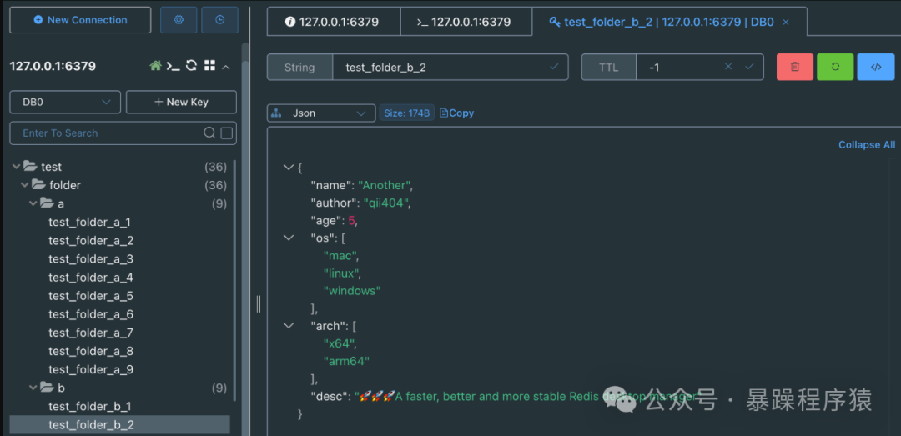This screenshot has width=901, height=436.
Task: Open the Json format dropdown
Action: (320, 113)
